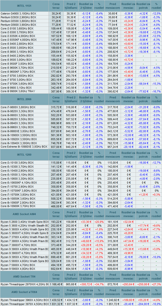162x306 pixels.
Task: Select Ryzen 9 5900X 4,8GHz BOX row name
Action: 18,269
